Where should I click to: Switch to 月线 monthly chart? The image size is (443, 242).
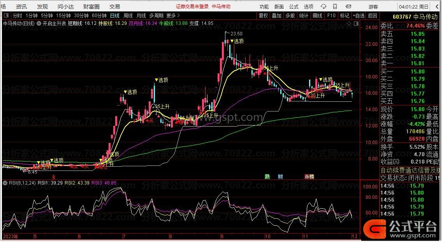141,16
